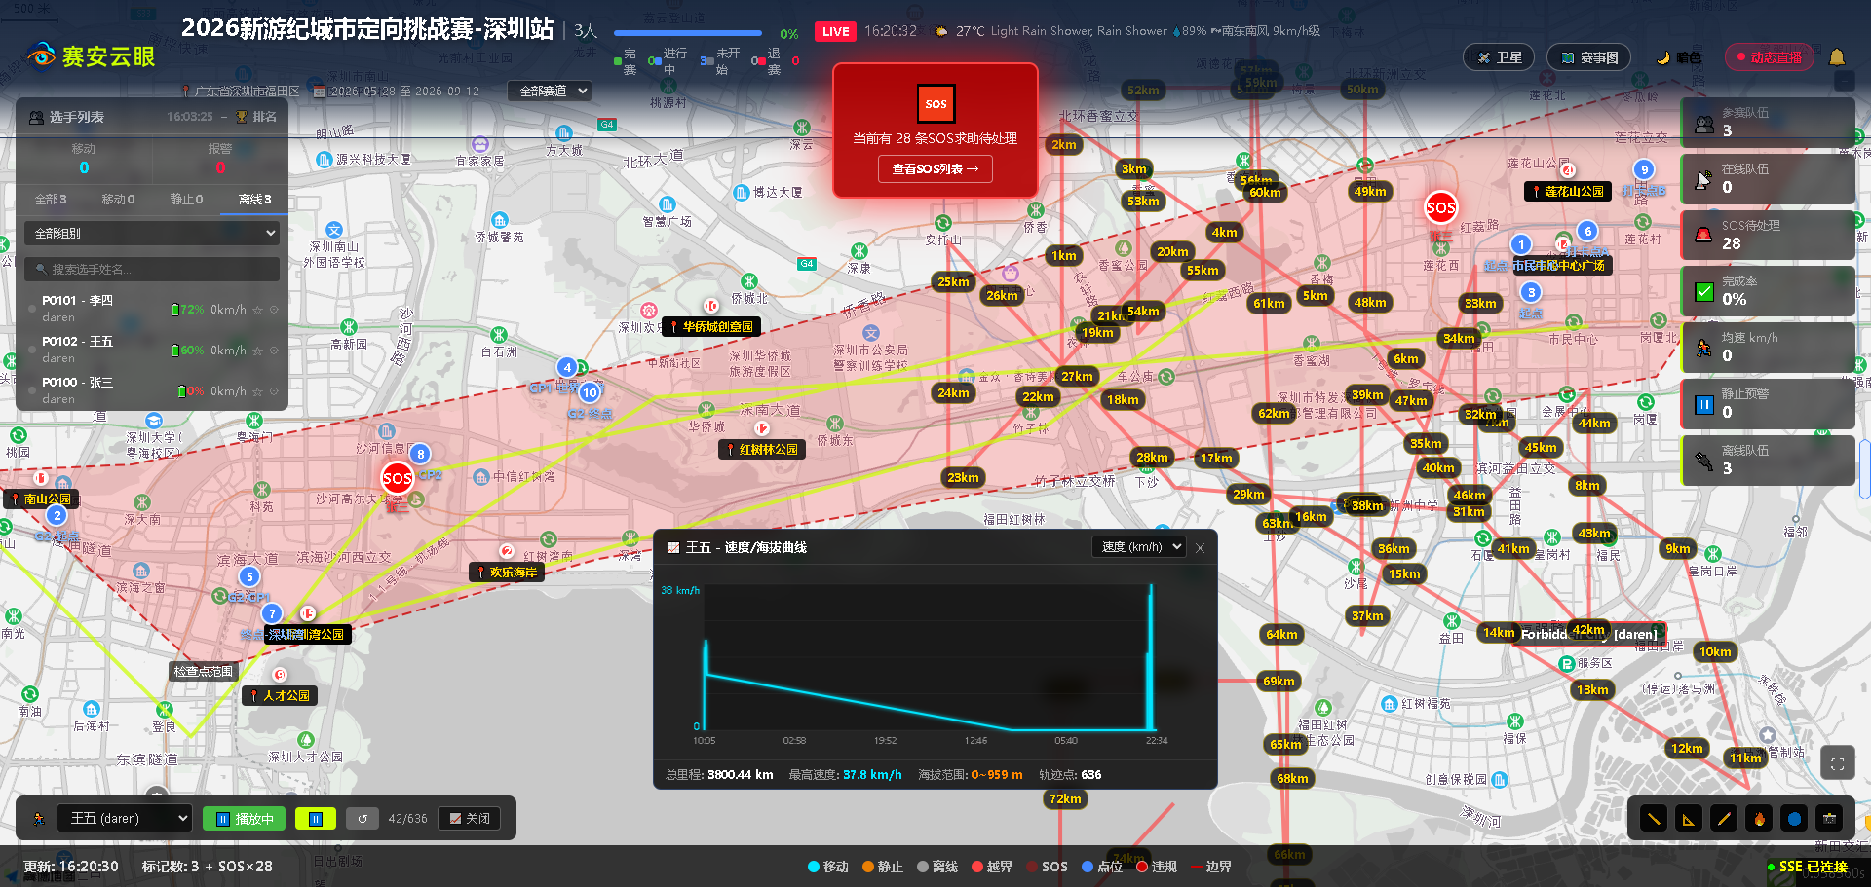Open the 完成率 0% stats card
The width and height of the screenshot is (1871, 887).
coord(1768,291)
